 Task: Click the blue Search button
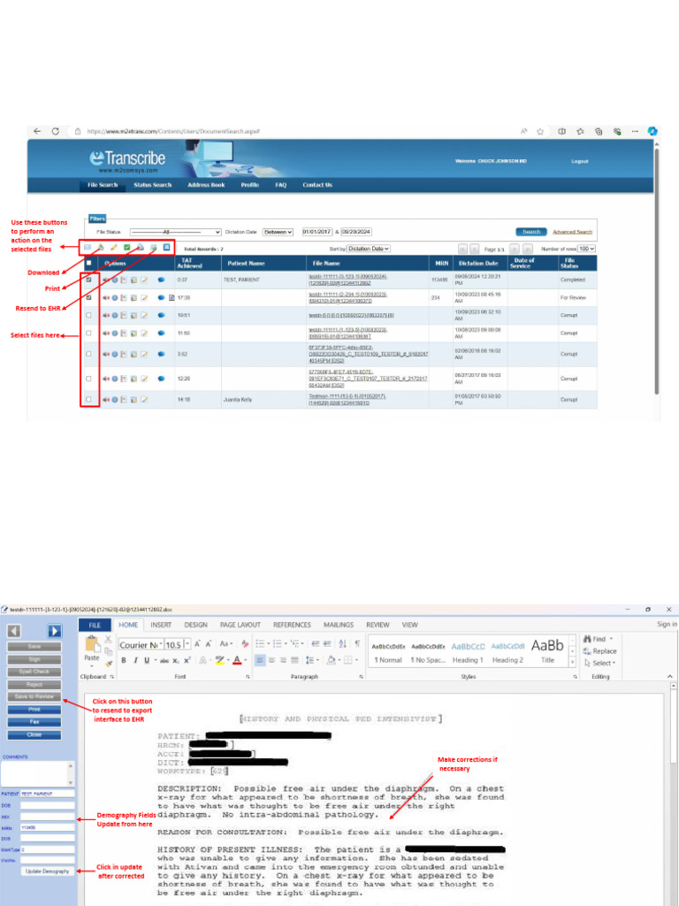pyautogui.click(x=531, y=233)
